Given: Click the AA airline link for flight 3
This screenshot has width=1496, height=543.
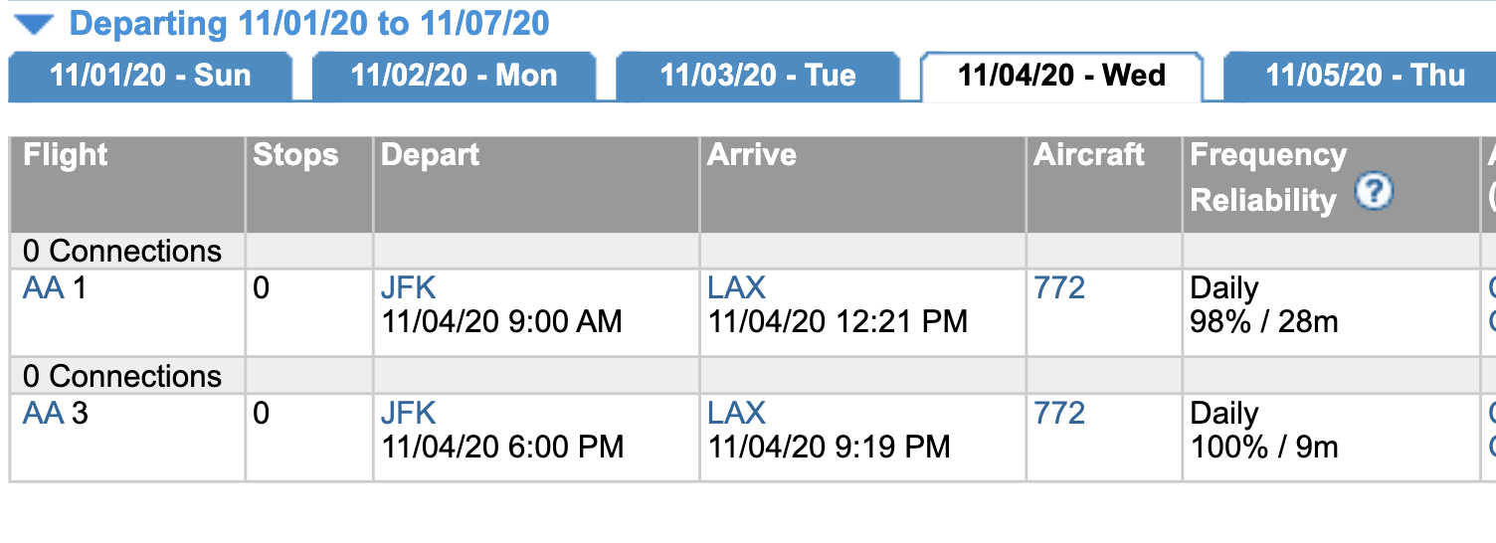Looking at the screenshot, I should click(x=43, y=414).
